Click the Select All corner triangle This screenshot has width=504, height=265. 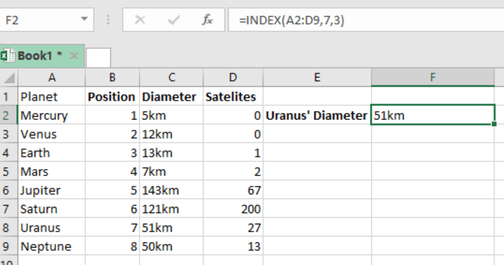(9, 78)
